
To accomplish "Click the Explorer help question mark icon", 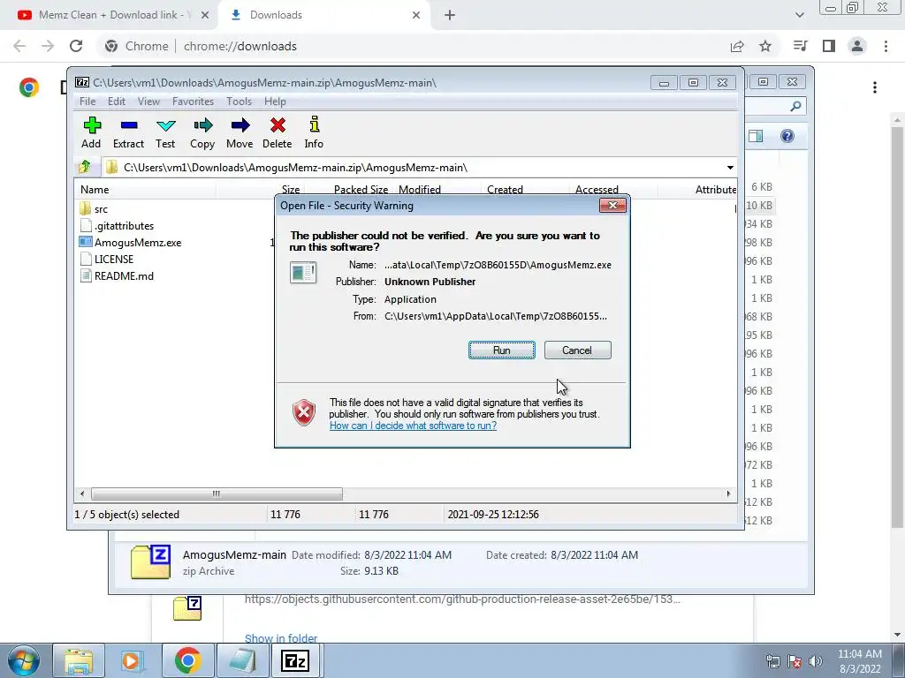I will point(787,136).
